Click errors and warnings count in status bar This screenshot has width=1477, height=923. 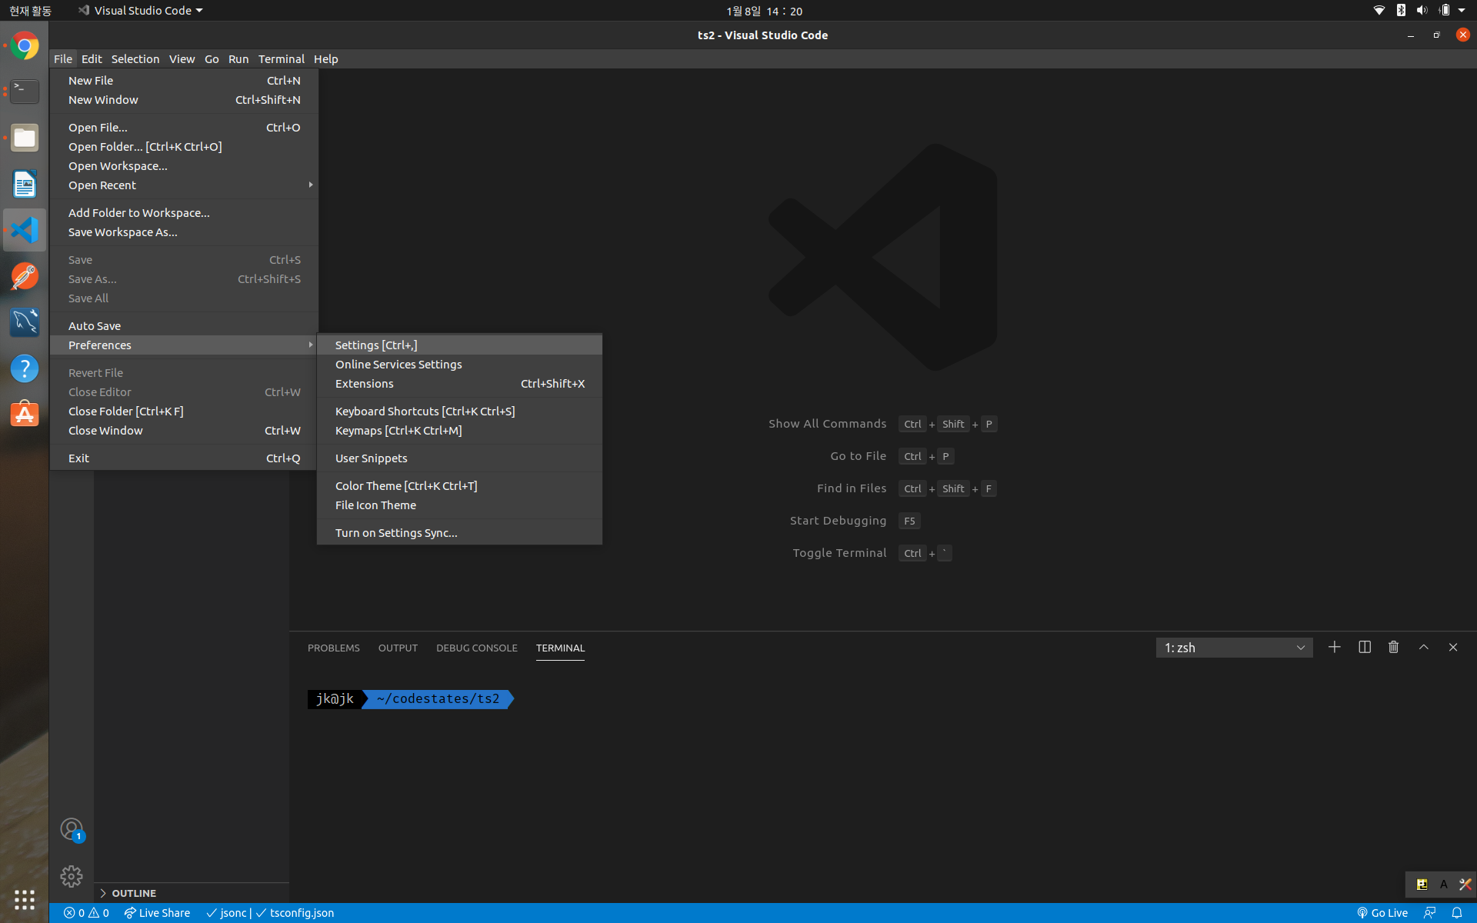pyautogui.click(x=86, y=913)
